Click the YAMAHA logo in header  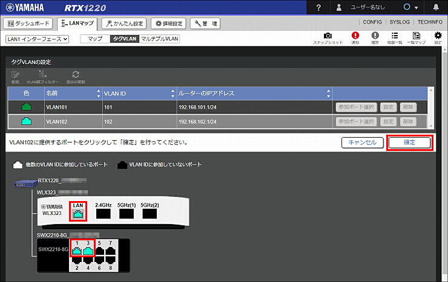(25, 8)
